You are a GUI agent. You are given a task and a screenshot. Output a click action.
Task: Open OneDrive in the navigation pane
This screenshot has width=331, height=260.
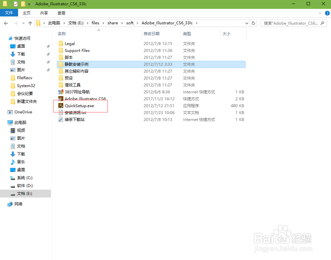point(23,112)
